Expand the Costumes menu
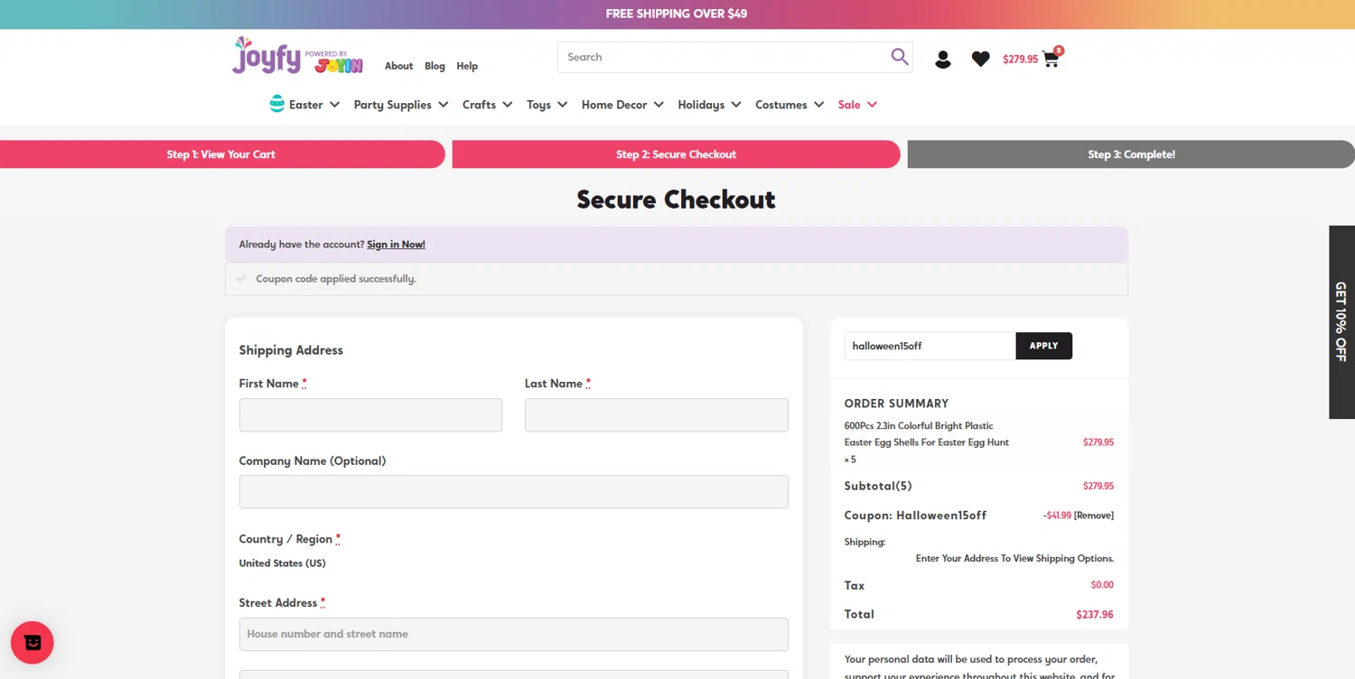Screen dimensions: 1355x679 click(x=790, y=105)
